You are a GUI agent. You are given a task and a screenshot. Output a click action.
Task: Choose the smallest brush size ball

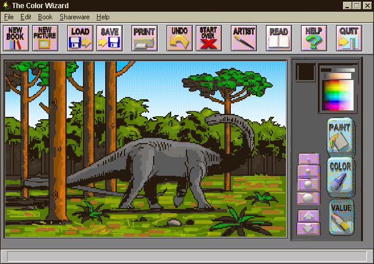[309, 159]
